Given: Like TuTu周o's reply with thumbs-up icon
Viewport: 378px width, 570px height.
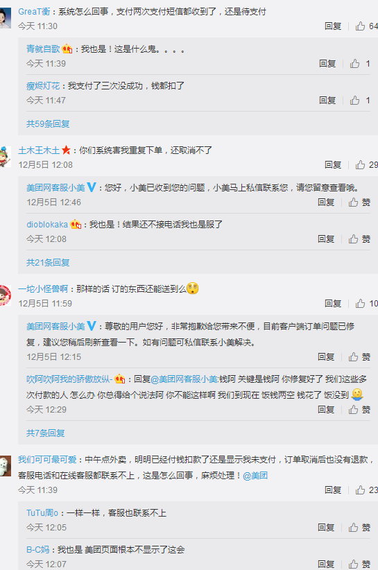Looking at the screenshot, I should click(353, 528).
